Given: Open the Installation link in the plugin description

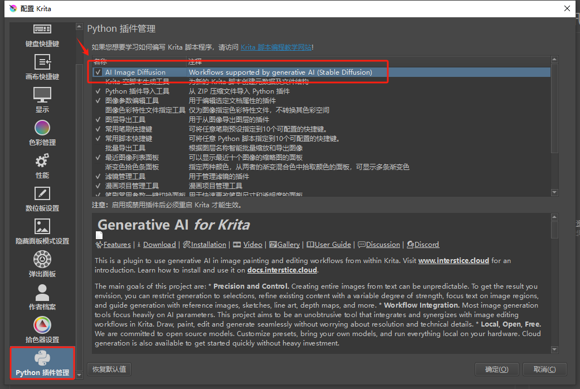Looking at the screenshot, I should [x=208, y=245].
